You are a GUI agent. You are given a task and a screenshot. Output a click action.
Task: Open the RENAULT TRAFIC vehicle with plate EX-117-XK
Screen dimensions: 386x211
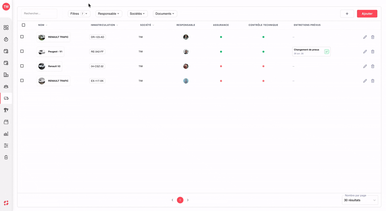coord(53,81)
